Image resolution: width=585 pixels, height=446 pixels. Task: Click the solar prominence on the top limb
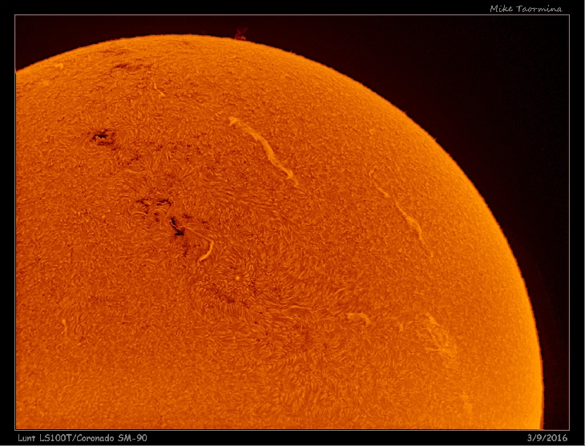tap(240, 34)
